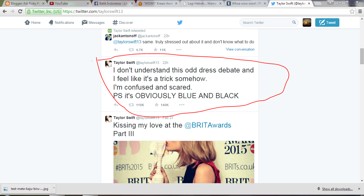364x196 pixels.
Task: Open the BRITs 2015 tweet photo
Action: click(x=184, y=162)
